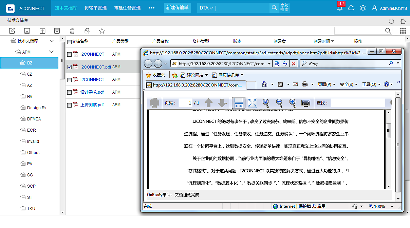Viewport: 410px width, 228px height.
Task: Check the 设计需求.pdf row checkbox
Action: click(x=69, y=92)
